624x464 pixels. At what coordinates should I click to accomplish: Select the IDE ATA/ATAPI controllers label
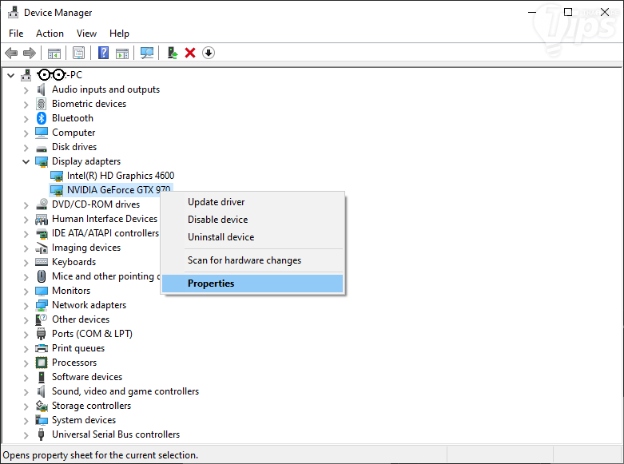click(x=105, y=233)
